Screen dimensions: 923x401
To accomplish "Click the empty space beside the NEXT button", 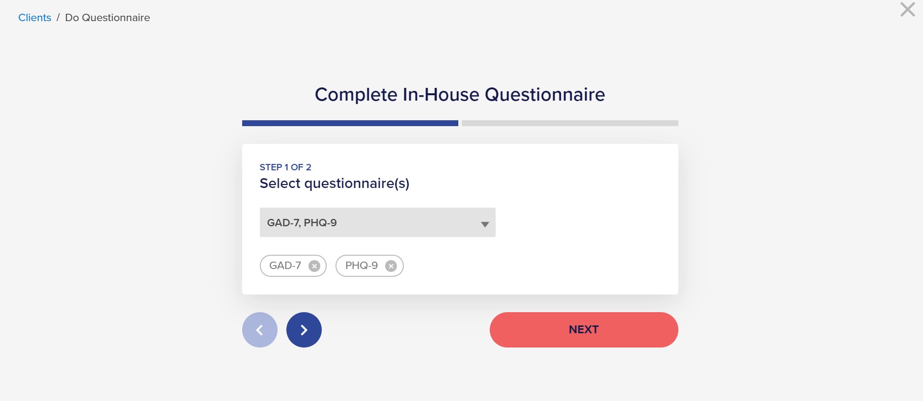I will click(x=405, y=330).
